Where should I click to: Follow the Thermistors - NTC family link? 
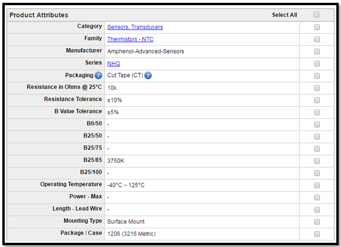(130, 39)
